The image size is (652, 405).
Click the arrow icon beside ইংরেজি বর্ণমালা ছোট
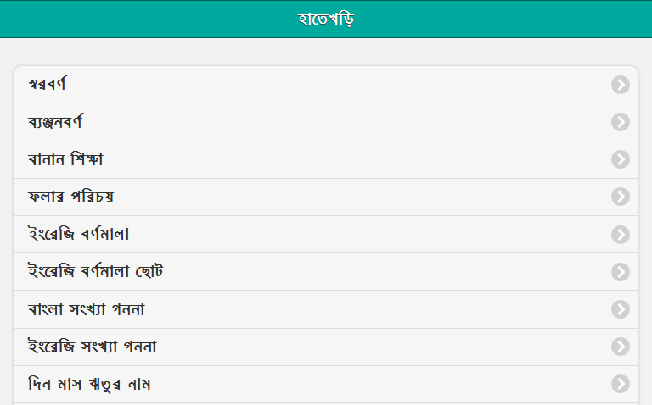[621, 272]
